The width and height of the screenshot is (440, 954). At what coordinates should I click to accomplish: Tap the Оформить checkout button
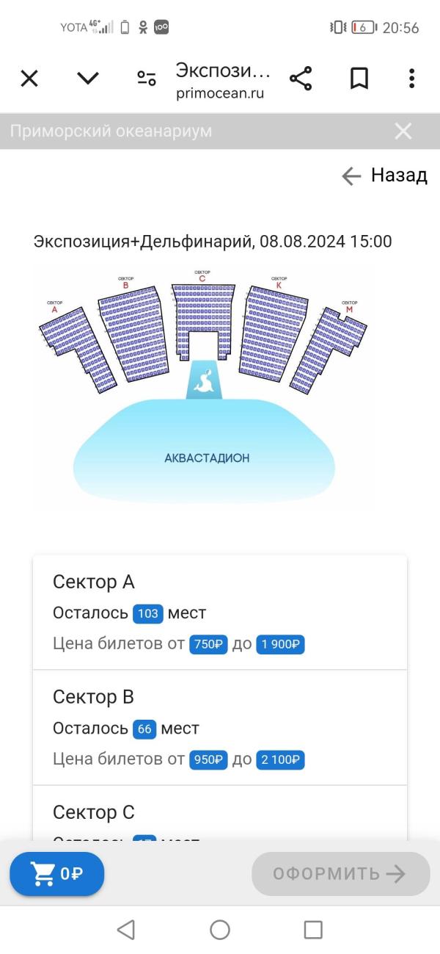tap(340, 874)
